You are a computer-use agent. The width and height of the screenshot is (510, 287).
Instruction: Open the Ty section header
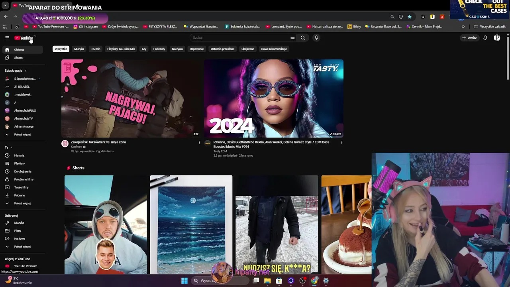point(9,147)
